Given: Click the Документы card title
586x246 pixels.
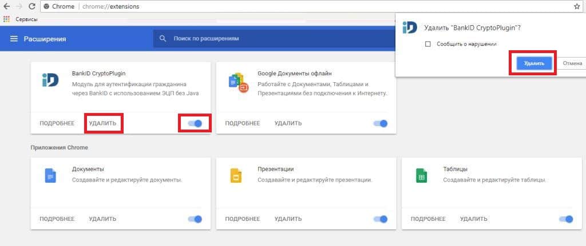Looking at the screenshot, I should tap(88, 169).
